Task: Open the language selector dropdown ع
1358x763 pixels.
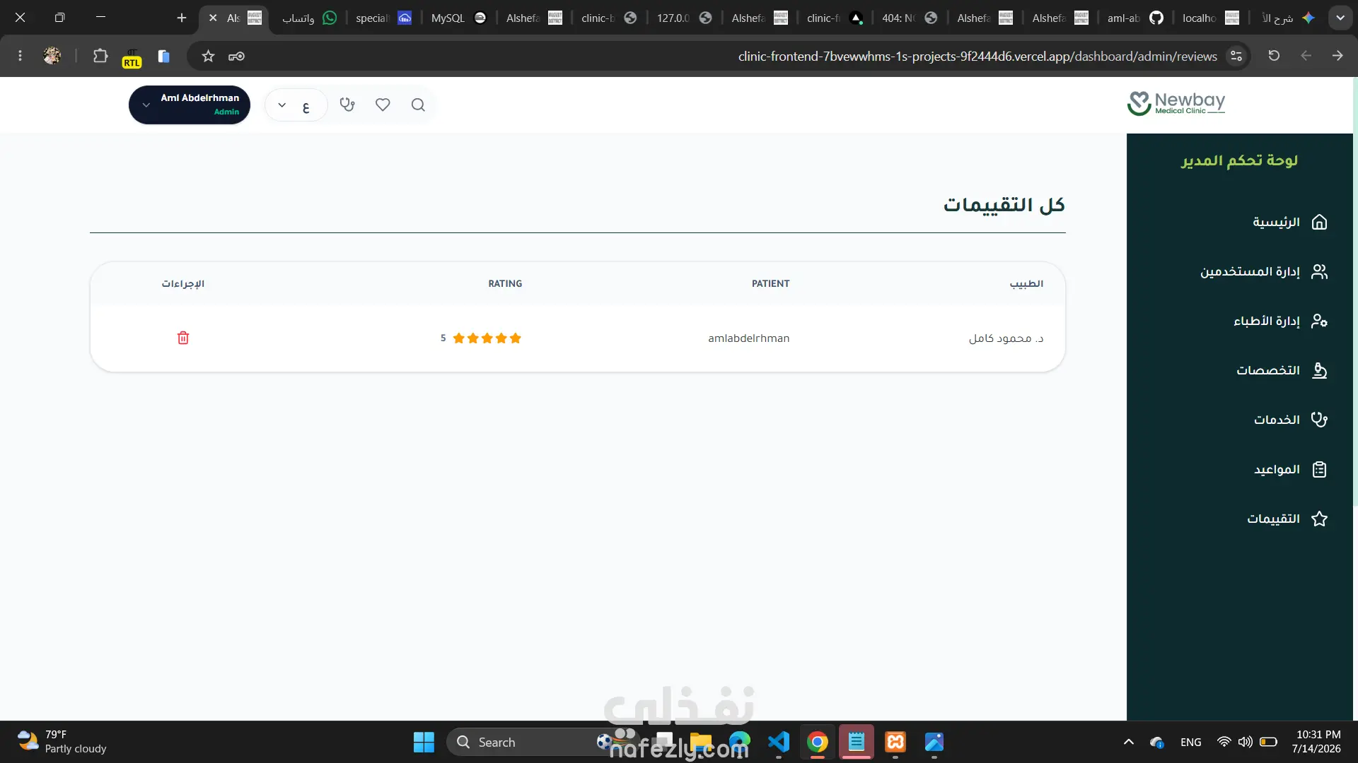Action: [x=295, y=105]
